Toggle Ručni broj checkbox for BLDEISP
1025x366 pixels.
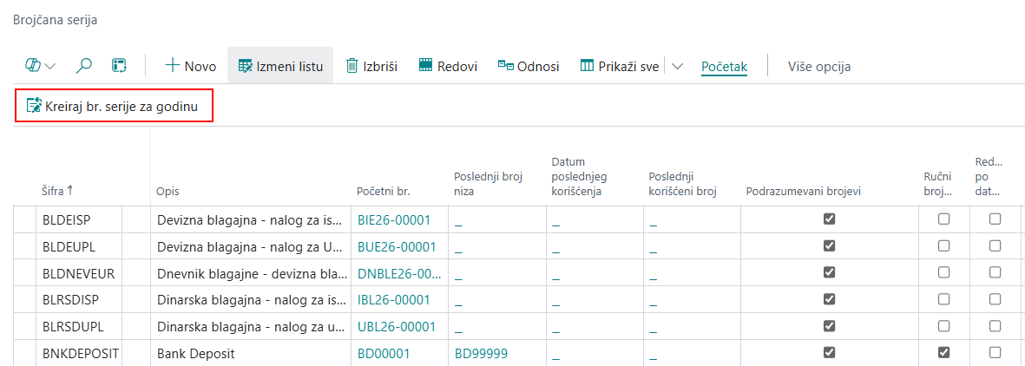[x=944, y=219]
